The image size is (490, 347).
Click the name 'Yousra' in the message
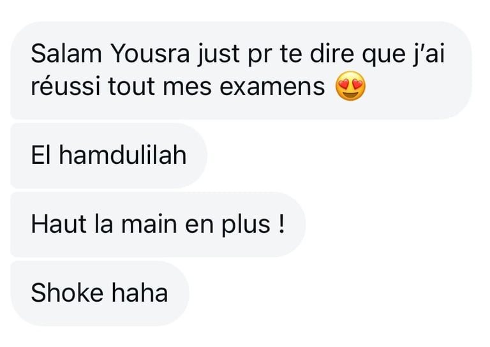(151, 54)
